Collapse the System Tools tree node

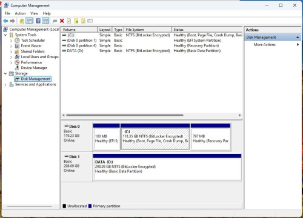[5, 35]
